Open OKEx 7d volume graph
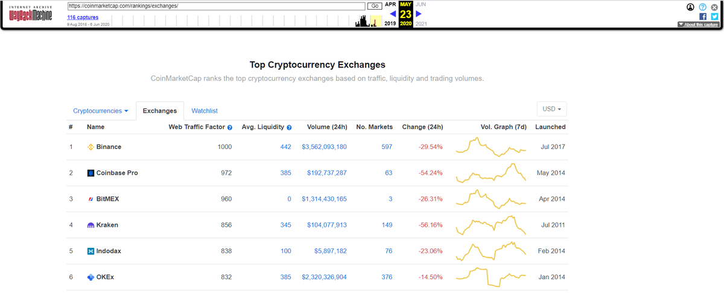The width and height of the screenshot is (724, 293). click(x=491, y=277)
